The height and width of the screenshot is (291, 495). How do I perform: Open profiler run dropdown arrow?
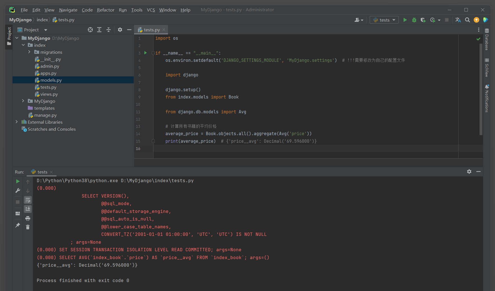(x=439, y=20)
